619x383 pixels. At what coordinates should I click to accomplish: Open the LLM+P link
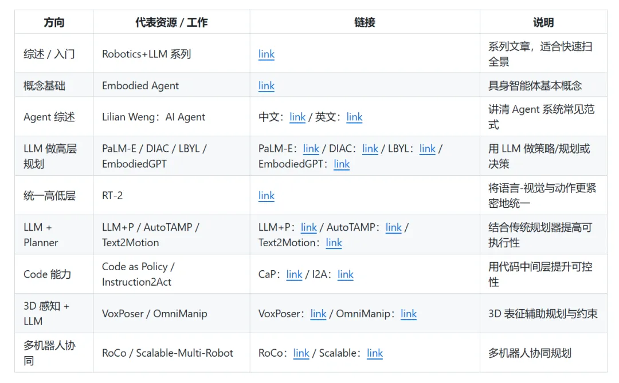308,227
